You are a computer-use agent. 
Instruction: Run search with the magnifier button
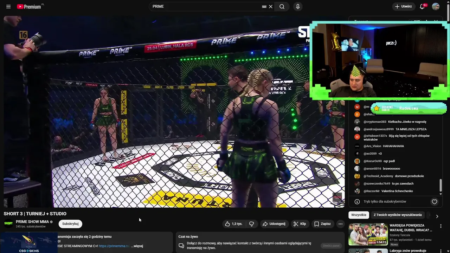282,7
